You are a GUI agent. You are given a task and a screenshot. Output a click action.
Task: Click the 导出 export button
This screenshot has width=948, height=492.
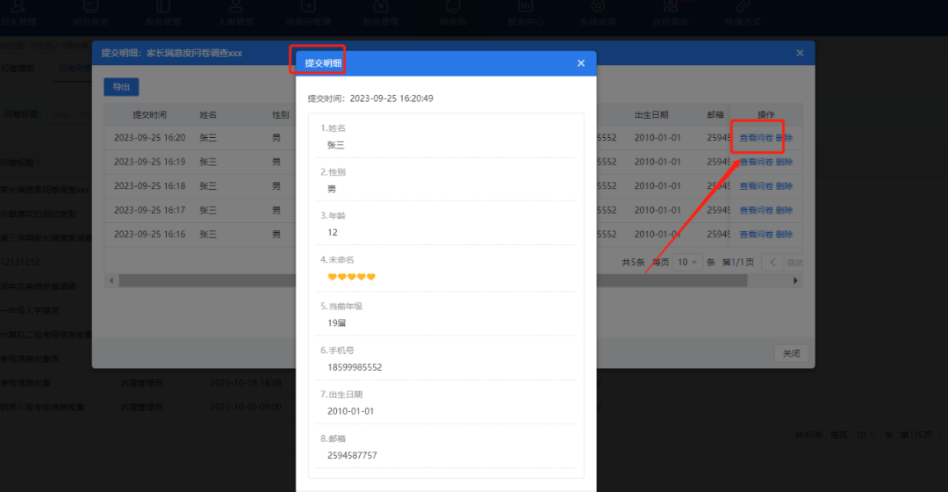click(121, 87)
